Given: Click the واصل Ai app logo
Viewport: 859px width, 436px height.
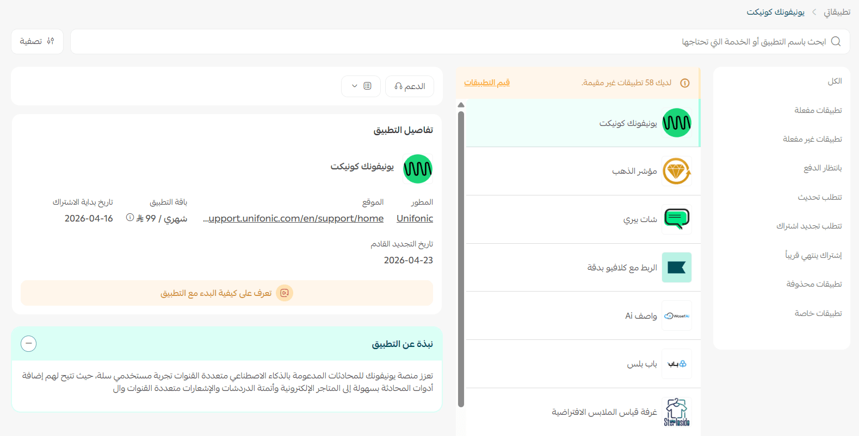Looking at the screenshot, I should coord(677,315).
